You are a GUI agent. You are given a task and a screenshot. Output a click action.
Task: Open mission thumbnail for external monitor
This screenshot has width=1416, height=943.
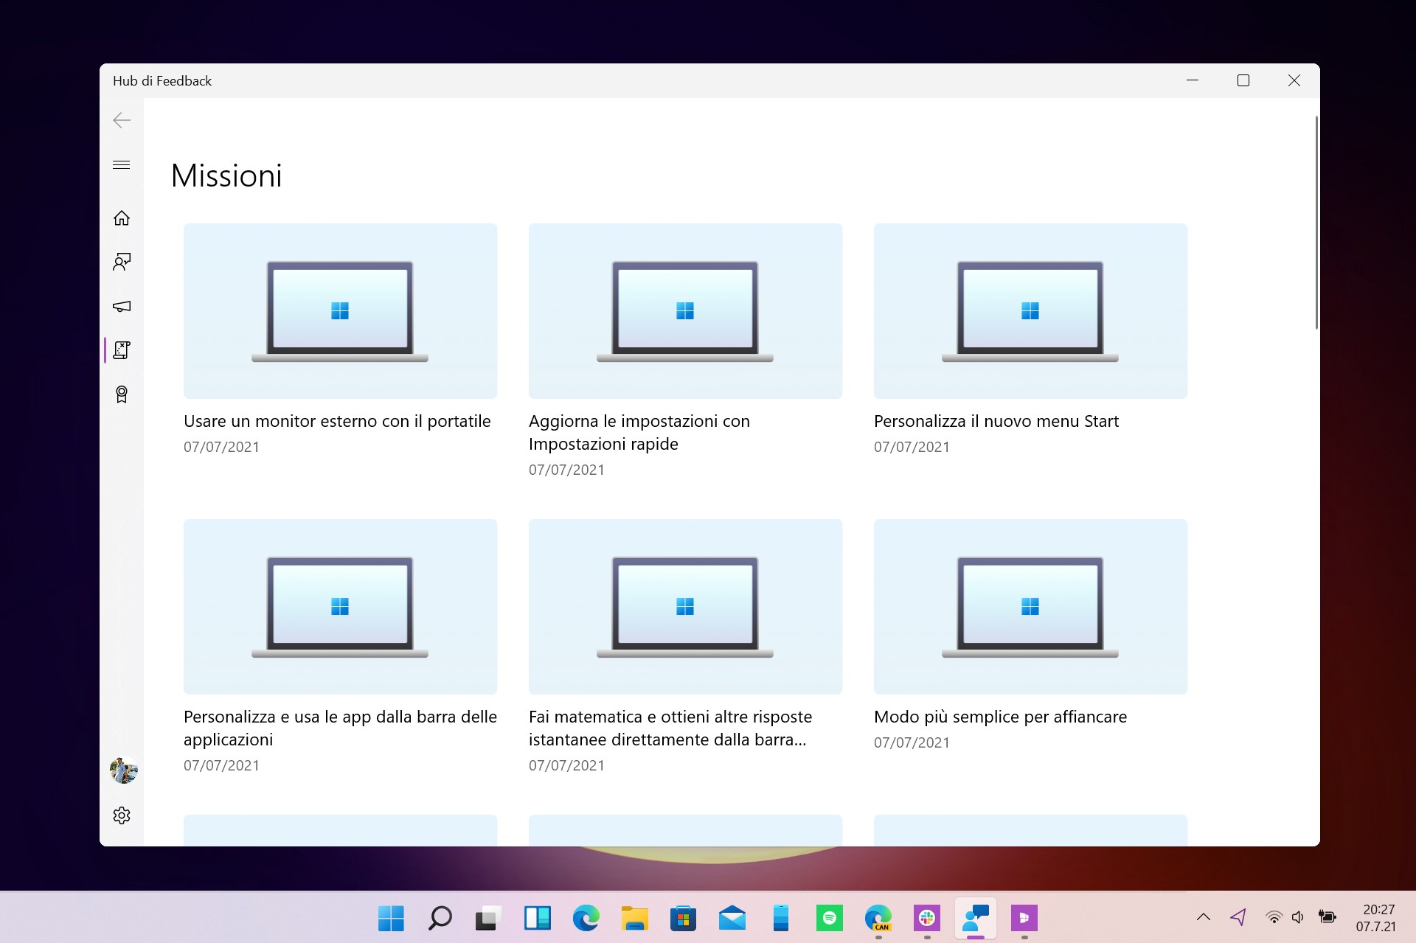340,311
